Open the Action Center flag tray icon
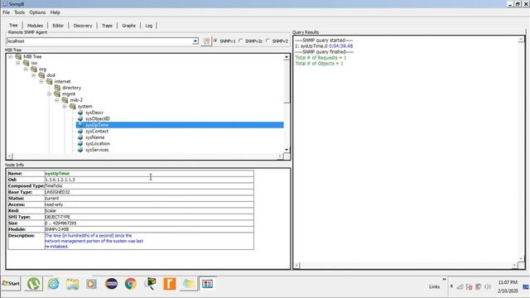Viewport: 530px width, 298px height. click(469, 287)
